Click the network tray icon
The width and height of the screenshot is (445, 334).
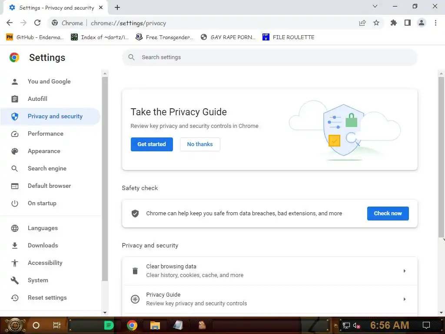[x=346, y=325]
